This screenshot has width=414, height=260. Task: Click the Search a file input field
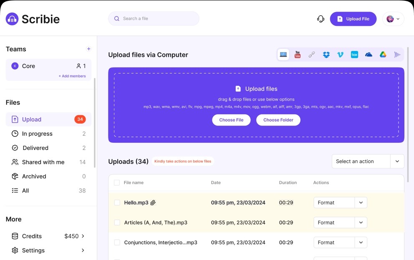(154, 19)
